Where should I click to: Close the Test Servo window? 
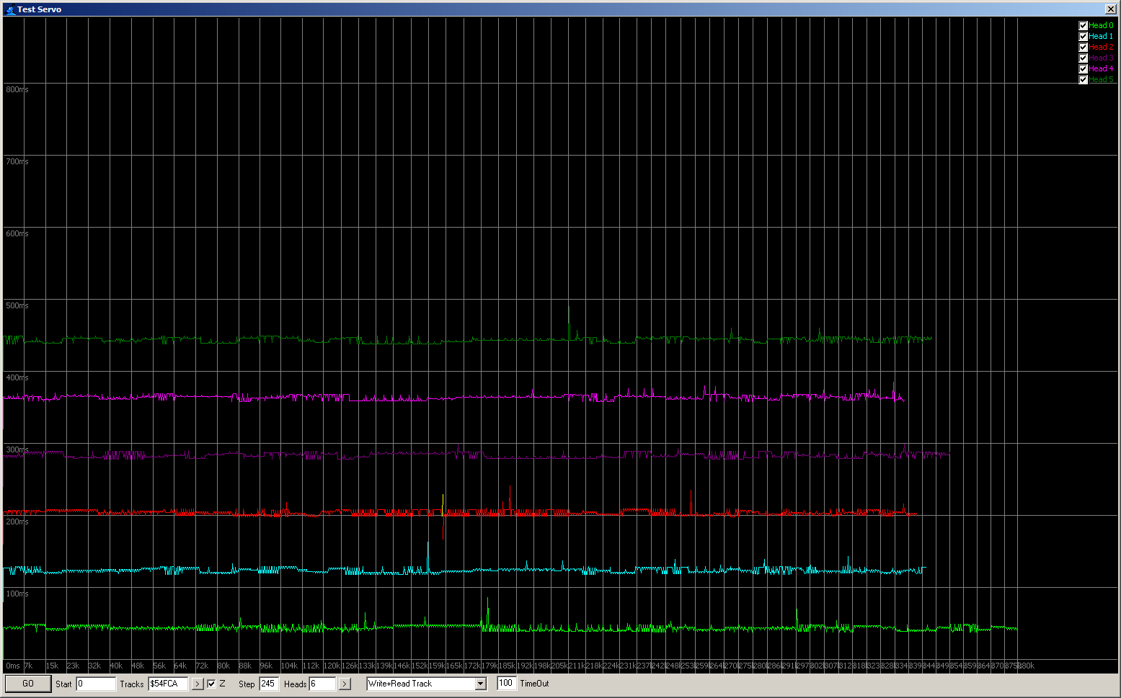(x=1110, y=9)
